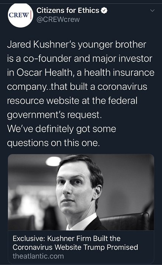Click 'Coronavirus Website Trump Promised' headline line
Screen dimensions: 162x265
tap(75, 247)
